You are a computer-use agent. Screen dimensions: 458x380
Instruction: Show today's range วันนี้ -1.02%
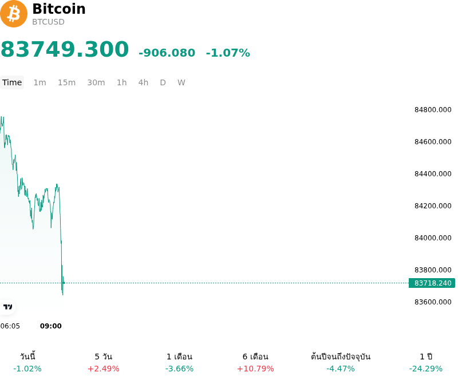point(27,362)
